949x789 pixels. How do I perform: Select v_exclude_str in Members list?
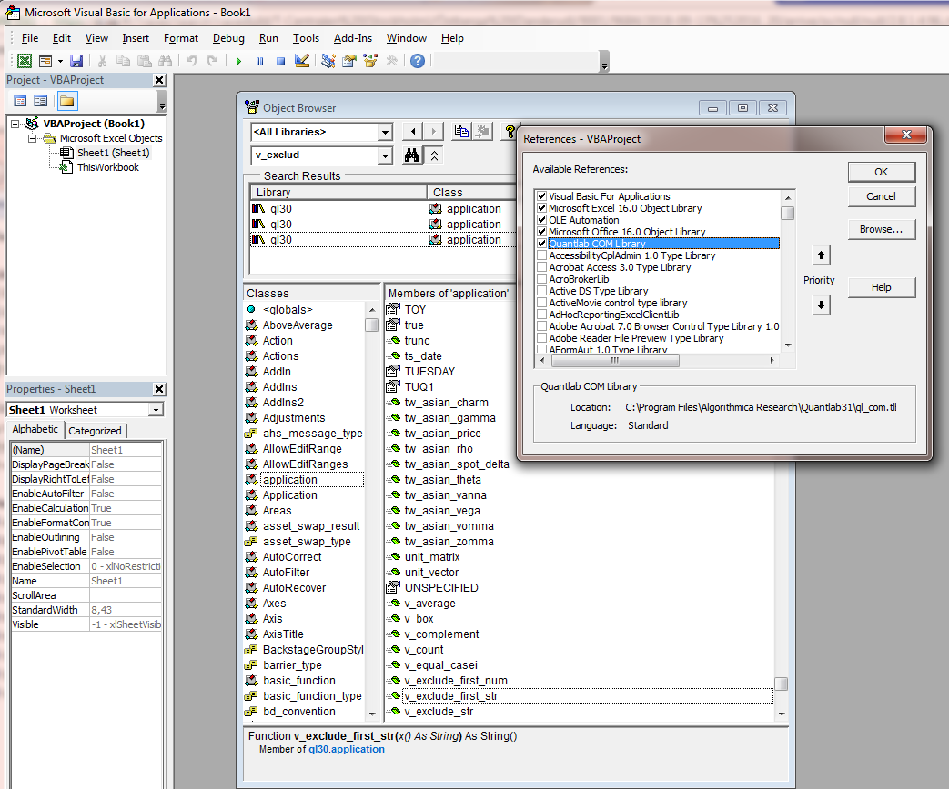pos(439,712)
